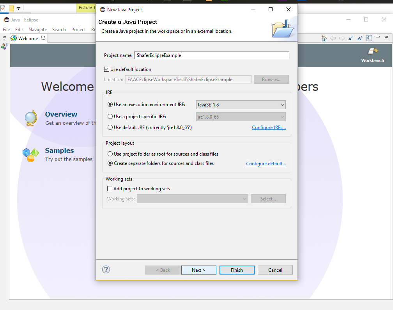Click the Location path field
Screen dimensions: 393x310
188,80
